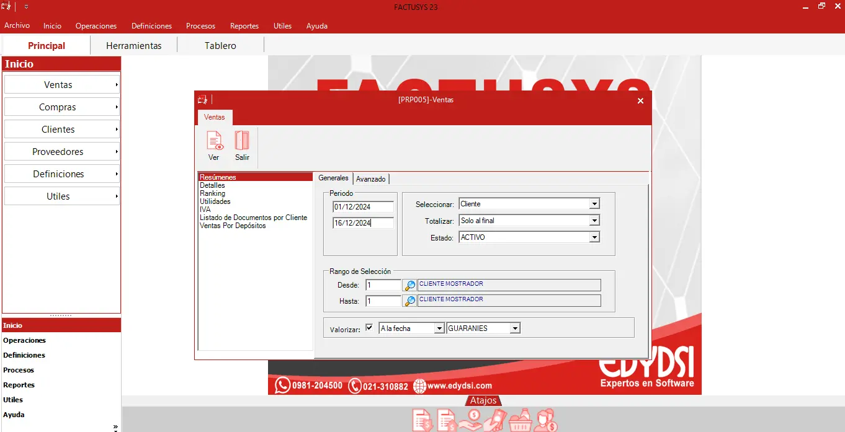This screenshot has width=845, height=432.
Task: Open the Reportes menu
Action: 244,26
